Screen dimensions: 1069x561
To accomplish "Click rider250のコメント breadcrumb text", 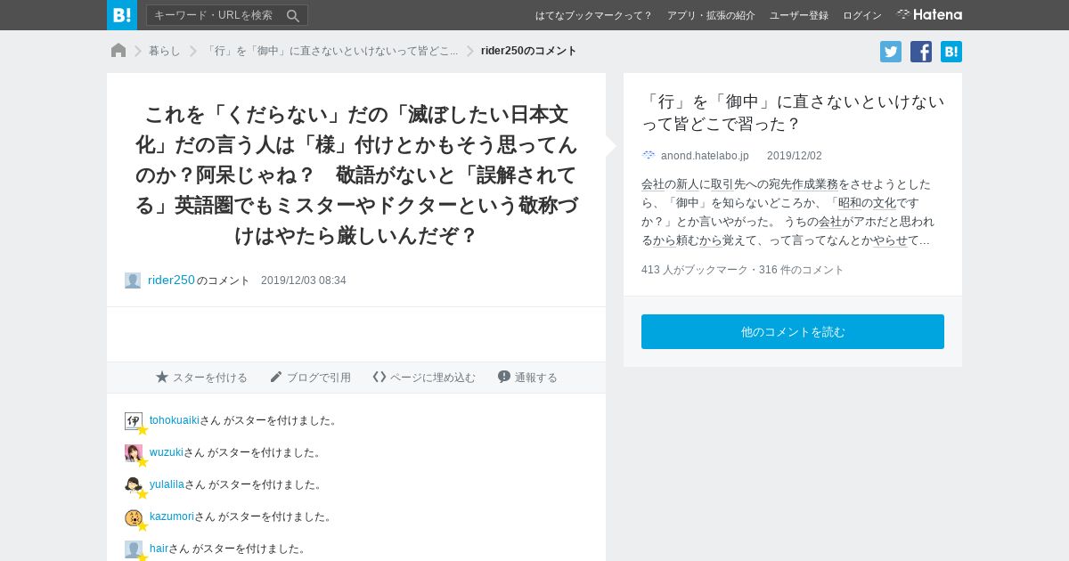I will (529, 51).
